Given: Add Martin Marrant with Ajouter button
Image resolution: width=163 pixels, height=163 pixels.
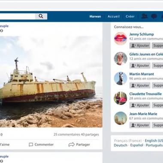Looking at the screenshot, I should coord(140,85).
